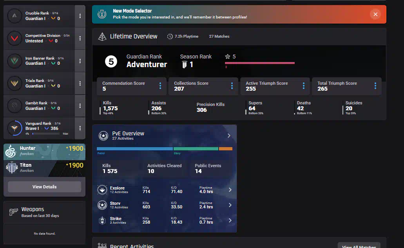
Task: Click the 7.2h Playtime text
Action: coord(187,36)
